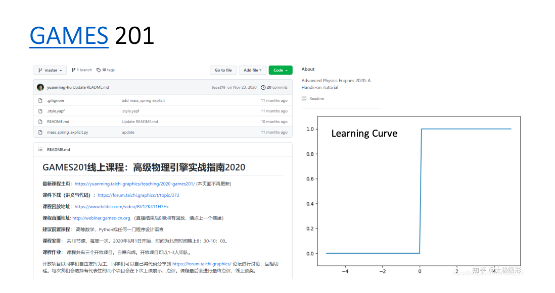555x293 pixels.
Task: Open the yuanming-hu author link
Action: [59, 87]
